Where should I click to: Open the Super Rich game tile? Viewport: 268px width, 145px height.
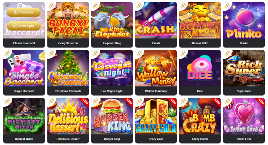(x=244, y=68)
